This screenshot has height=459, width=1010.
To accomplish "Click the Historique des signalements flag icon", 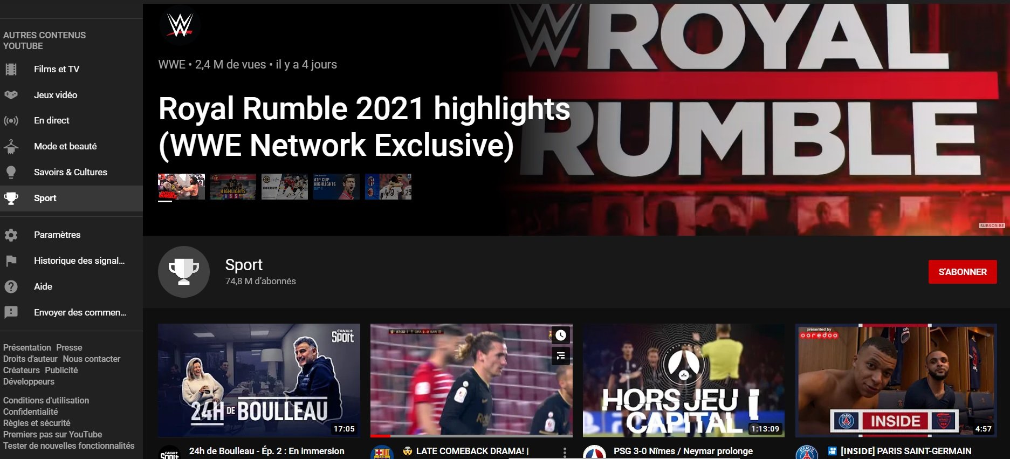I will pyautogui.click(x=11, y=261).
